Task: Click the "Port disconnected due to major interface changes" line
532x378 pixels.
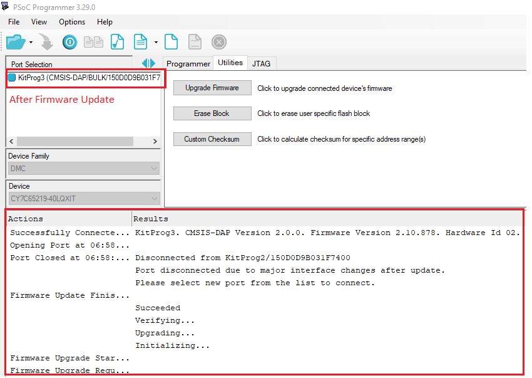Action: (290, 271)
